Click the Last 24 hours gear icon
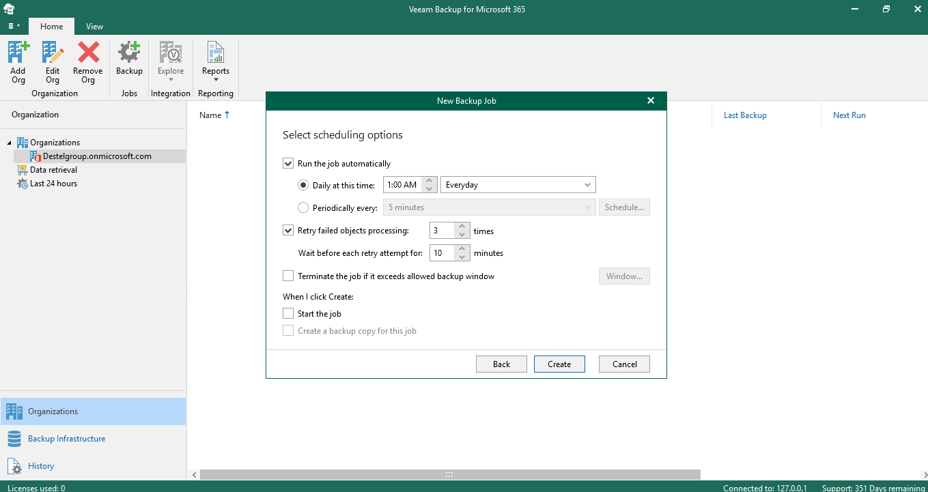This screenshot has width=928, height=492. (x=23, y=184)
